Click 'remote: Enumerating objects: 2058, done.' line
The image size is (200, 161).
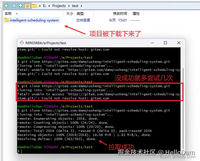coord(58,119)
